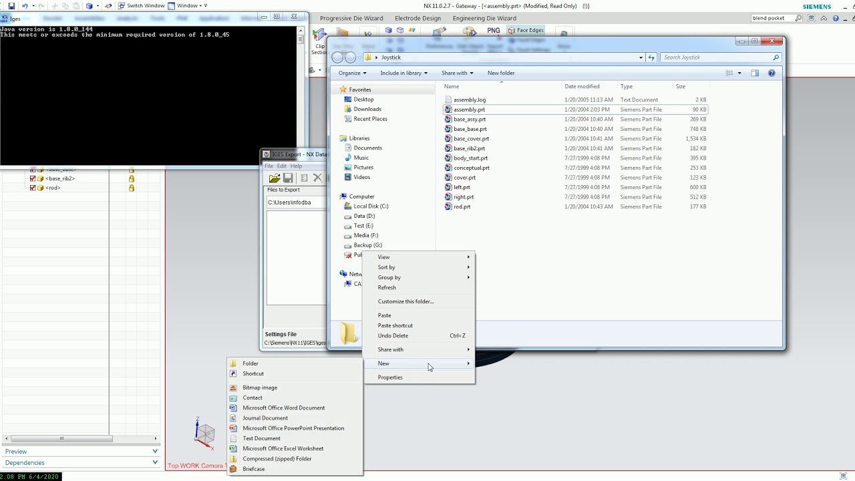Screen dimensions: 855x481
Task: Click the list icon in IGES Export toolbar
Action: 303,178
